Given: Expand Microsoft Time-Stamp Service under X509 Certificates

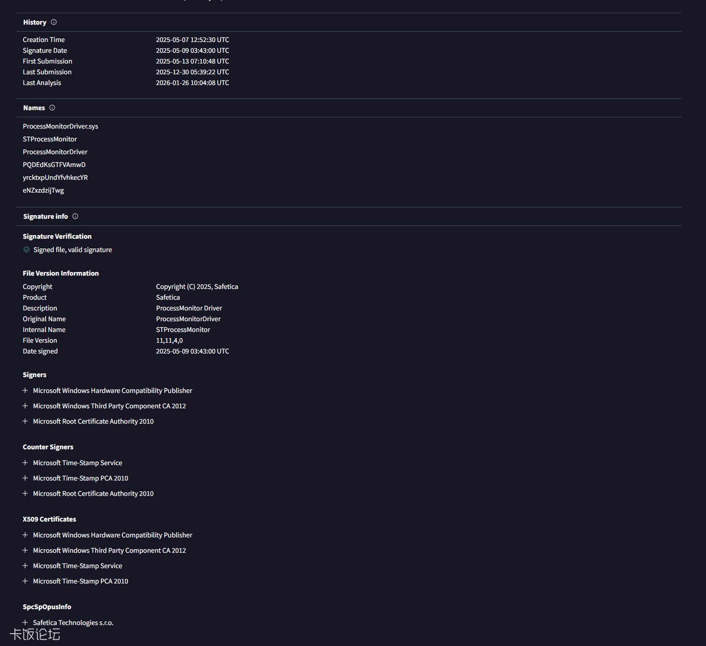Looking at the screenshot, I should tap(25, 566).
